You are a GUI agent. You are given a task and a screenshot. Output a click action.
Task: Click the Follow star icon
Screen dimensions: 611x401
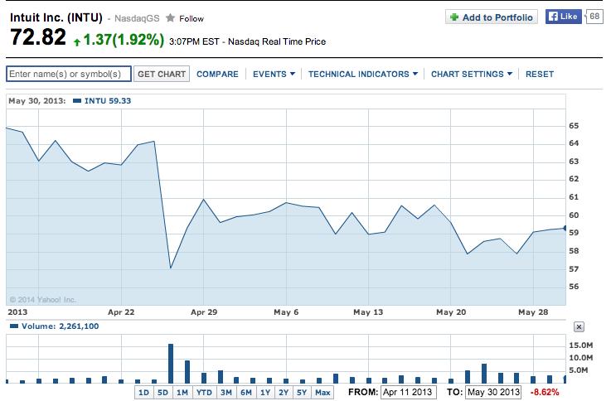(x=170, y=18)
